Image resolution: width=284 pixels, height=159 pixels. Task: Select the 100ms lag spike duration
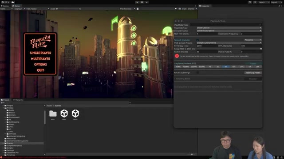(x=186, y=67)
